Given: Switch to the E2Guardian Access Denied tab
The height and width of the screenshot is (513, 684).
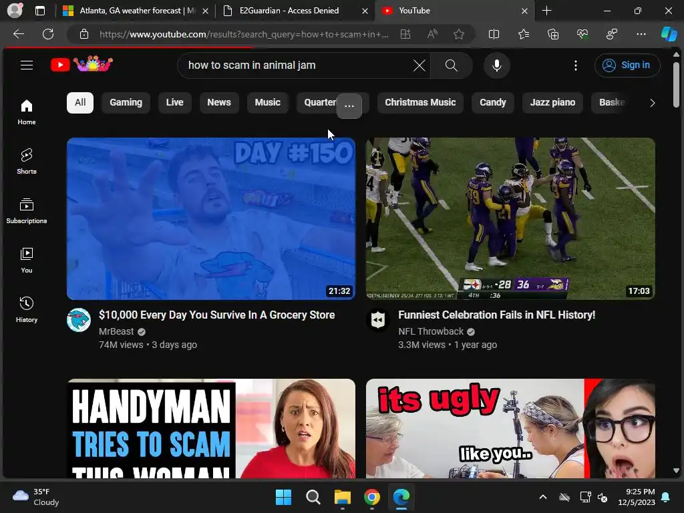Looking at the screenshot, I should click(289, 11).
